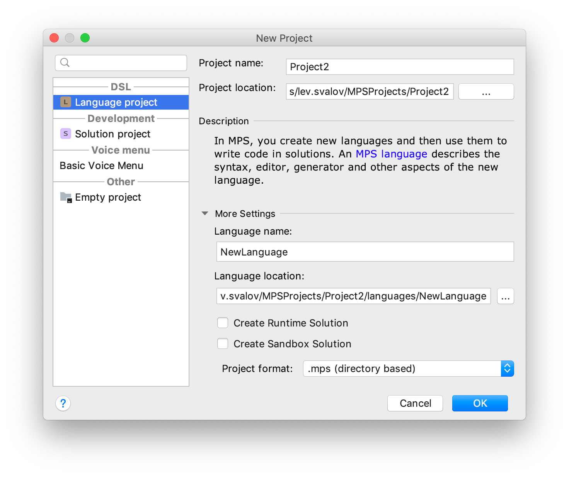Image resolution: width=569 pixels, height=477 pixels.
Task: Click the Empty project folder icon
Action: click(66, 197)
